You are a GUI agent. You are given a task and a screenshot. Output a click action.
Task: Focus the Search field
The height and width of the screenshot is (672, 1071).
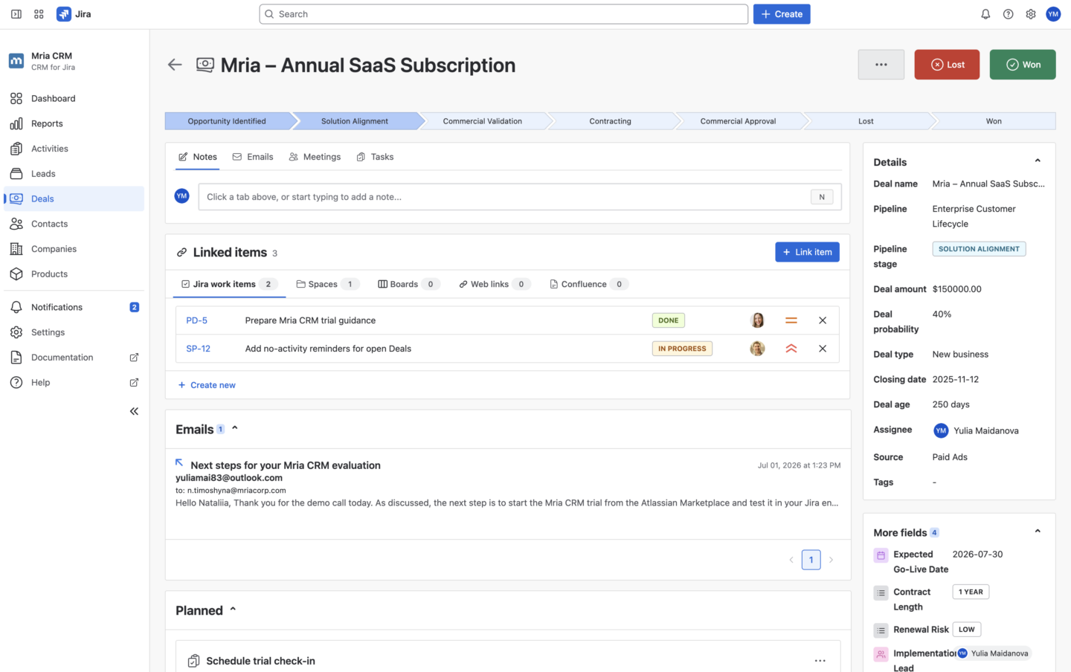(x=504, y=14)
